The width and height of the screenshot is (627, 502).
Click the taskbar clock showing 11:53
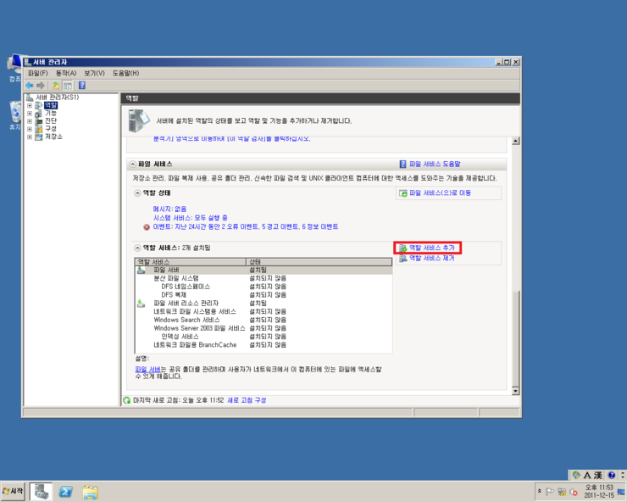599,491
